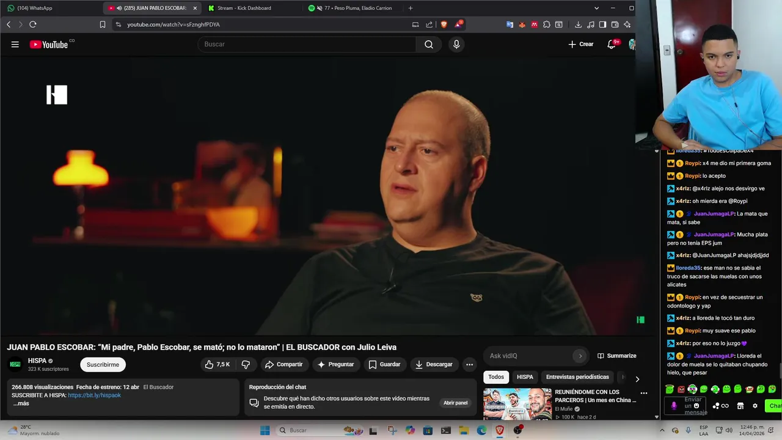Image resolution: width=782 pixels, height=440 pixels.
Task: Expand video description with ...más
Action: 21,403
